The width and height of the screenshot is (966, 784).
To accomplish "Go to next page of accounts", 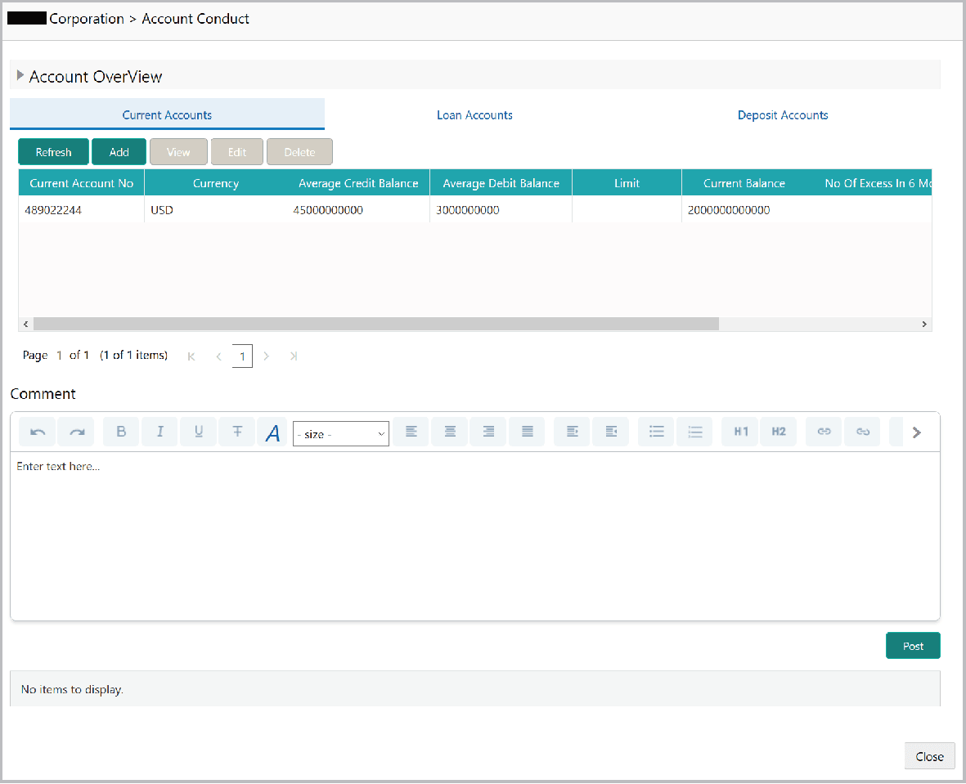I will 266,356.
